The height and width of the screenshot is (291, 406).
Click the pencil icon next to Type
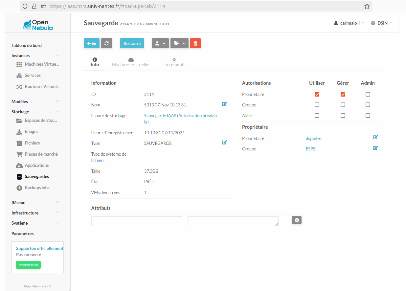pyautogui.click(x=224, y=142)
